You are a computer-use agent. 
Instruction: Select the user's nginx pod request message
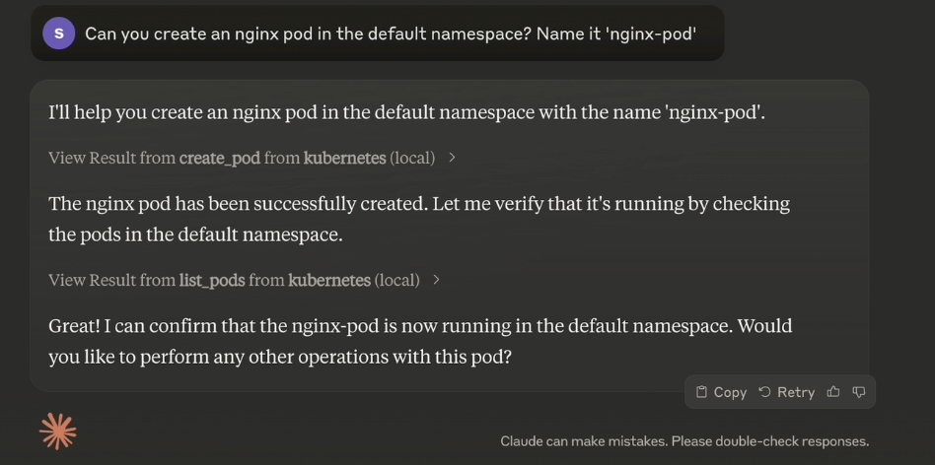391,33
